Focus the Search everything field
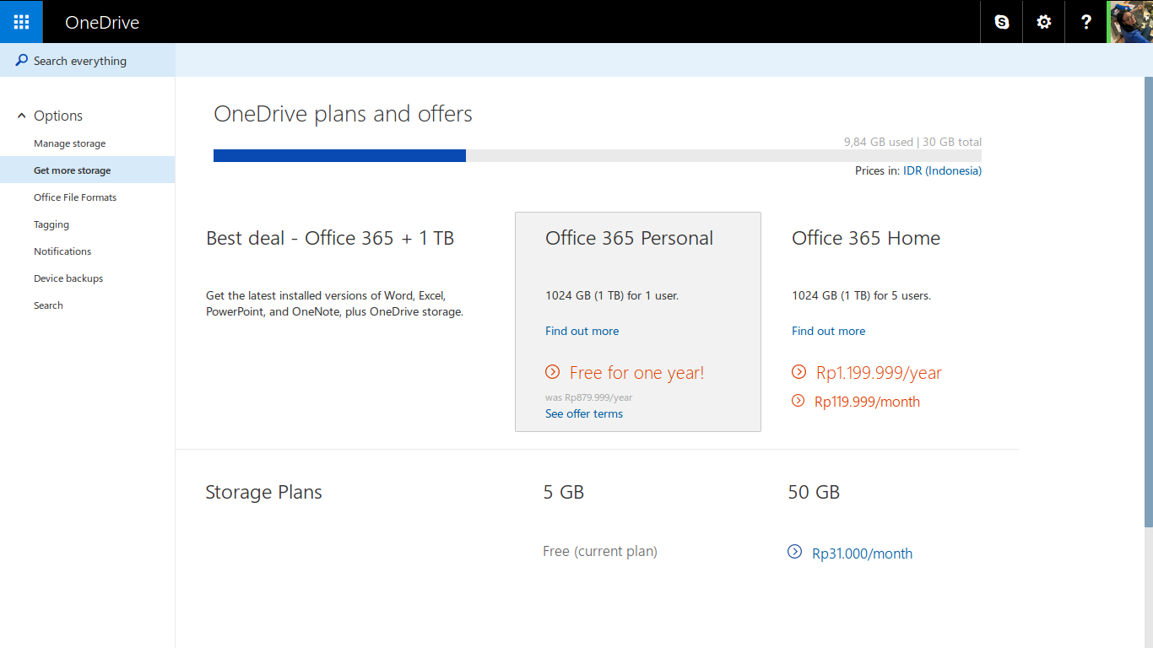The image size is (1153, 648). tap(88, 61)
